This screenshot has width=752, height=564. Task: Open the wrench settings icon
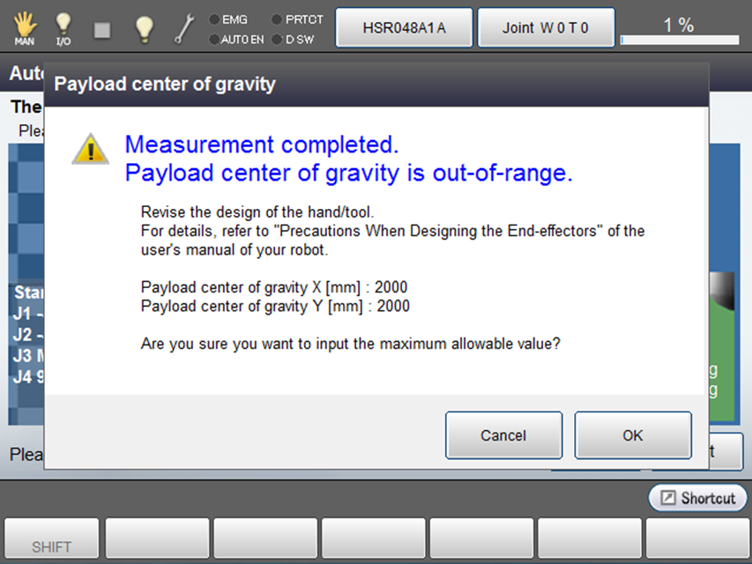click(184, 28)
